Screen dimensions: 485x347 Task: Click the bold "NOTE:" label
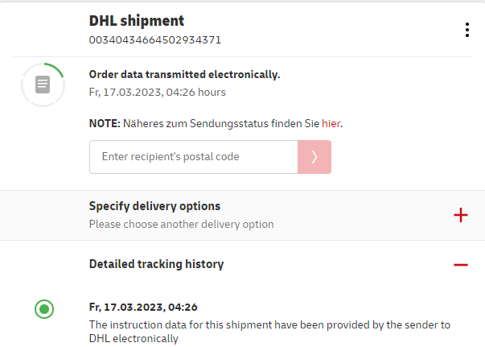pyautogui.click(x=105, y=123)
